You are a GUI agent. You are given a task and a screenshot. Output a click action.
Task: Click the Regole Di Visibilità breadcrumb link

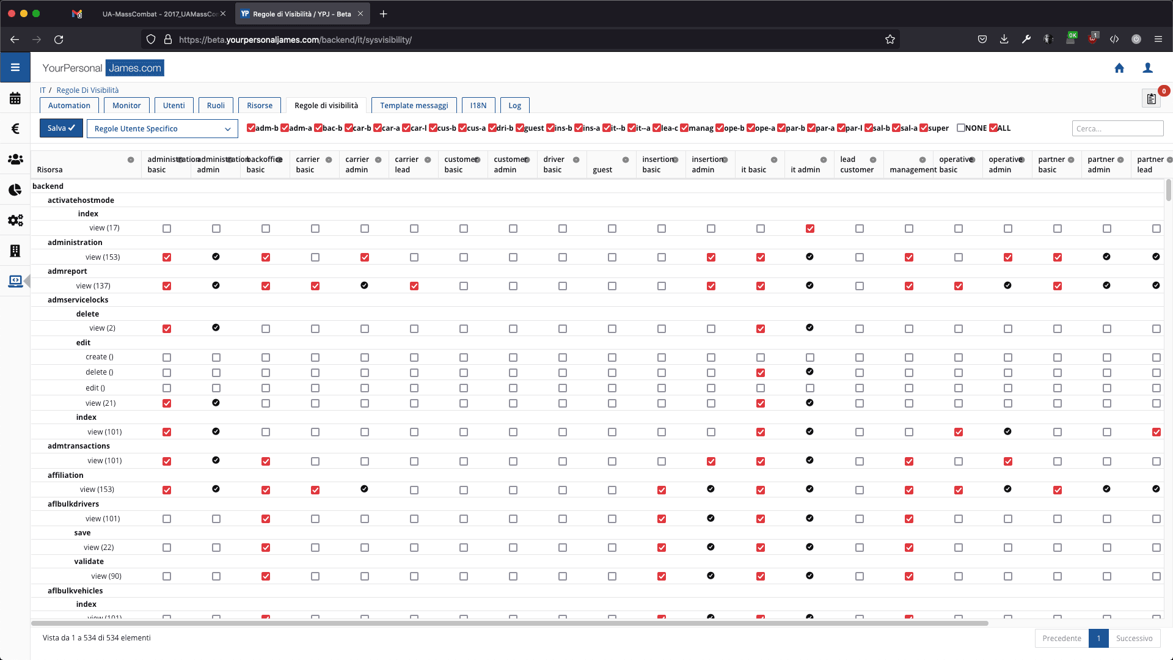[x=87, y=90]
